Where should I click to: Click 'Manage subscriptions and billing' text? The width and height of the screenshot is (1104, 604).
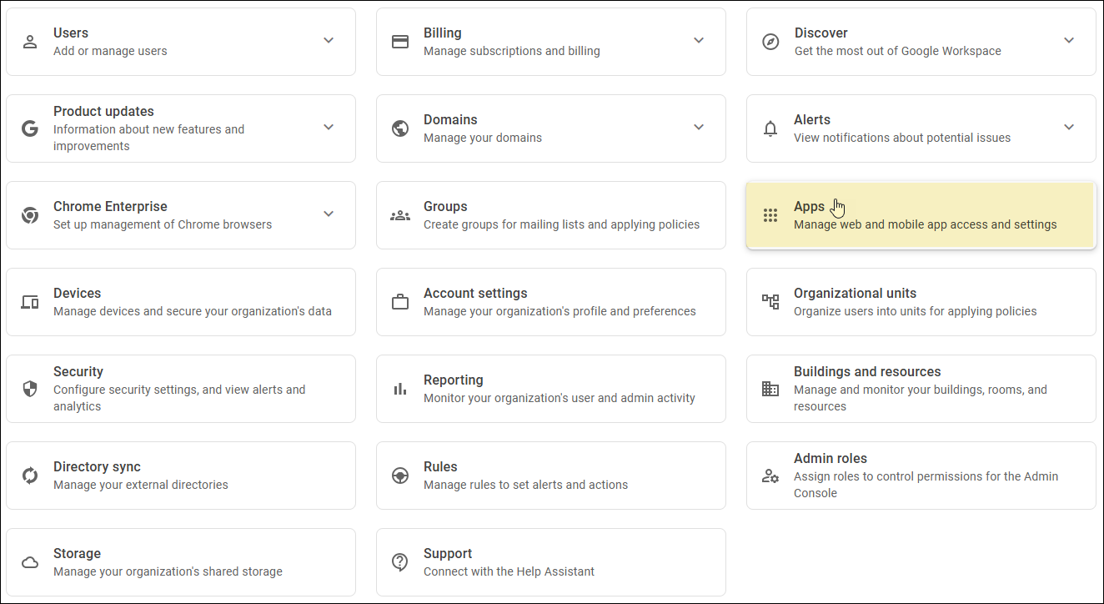(x=512, y=51)
